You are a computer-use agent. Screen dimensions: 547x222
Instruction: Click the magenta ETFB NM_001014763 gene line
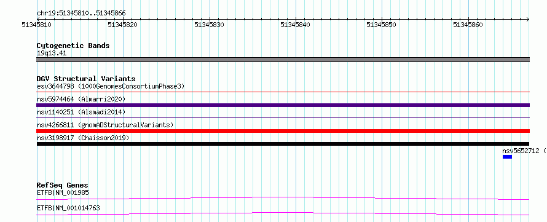pos(283,213)
